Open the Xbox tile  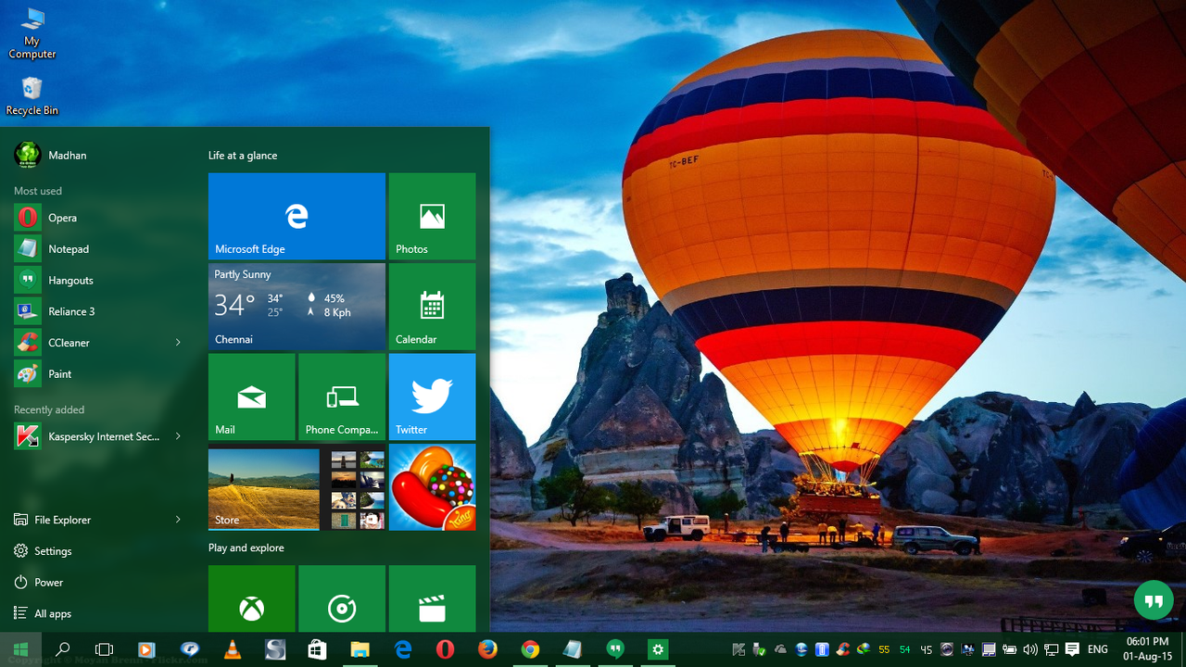(252, 598)
